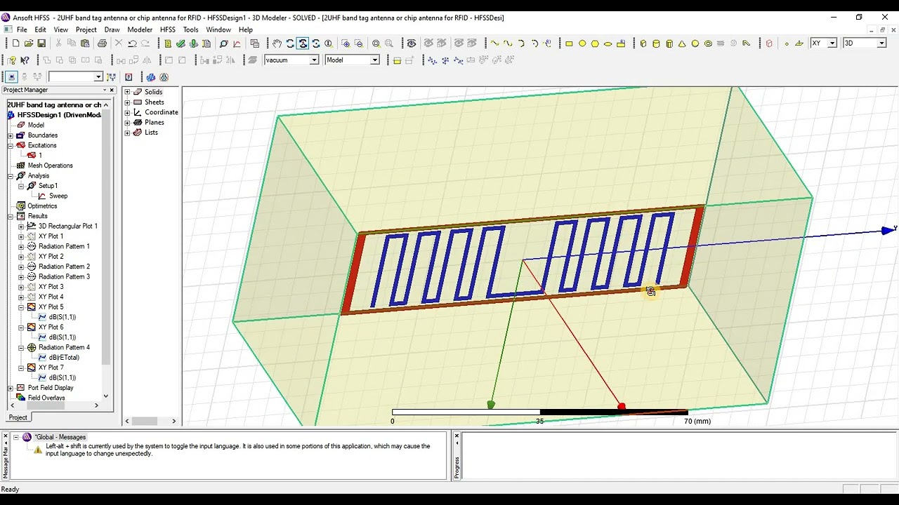Collapse XY Plot 5 results node
Screen dimensions: 899x505
pos(21,307)
